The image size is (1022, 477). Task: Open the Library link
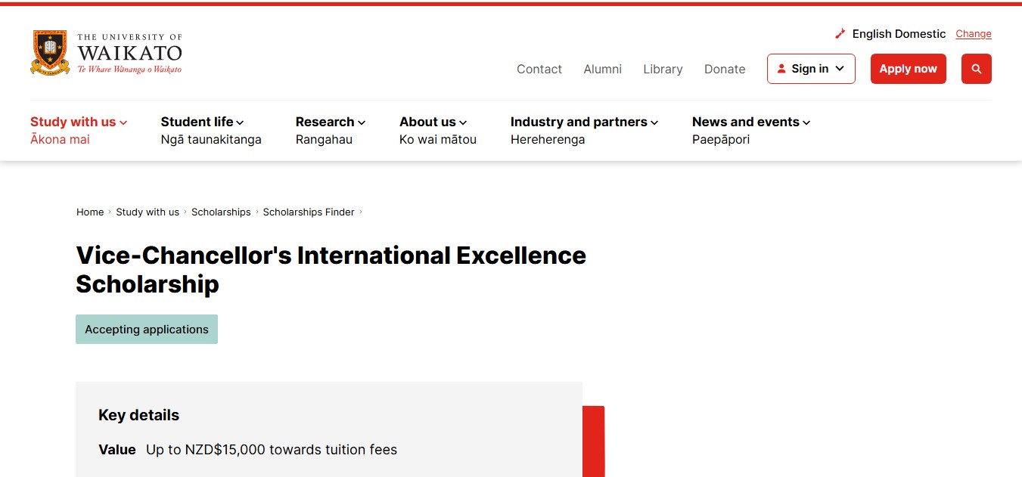click(x=663, y=69)
